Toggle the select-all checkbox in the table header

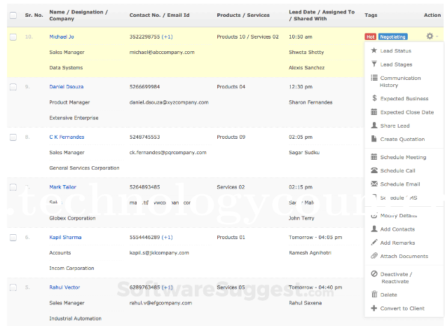[13, 15]
